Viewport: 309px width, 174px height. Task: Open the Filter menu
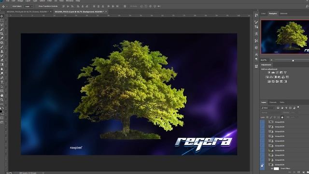point(49,1)
